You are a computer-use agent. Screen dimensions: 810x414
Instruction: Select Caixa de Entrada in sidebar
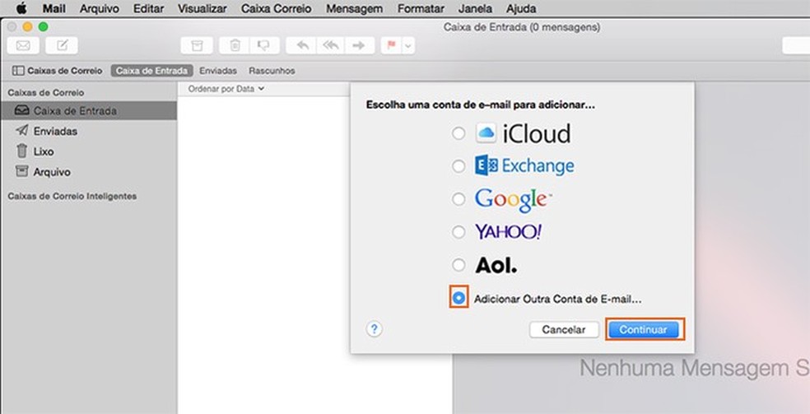[89, 110]
